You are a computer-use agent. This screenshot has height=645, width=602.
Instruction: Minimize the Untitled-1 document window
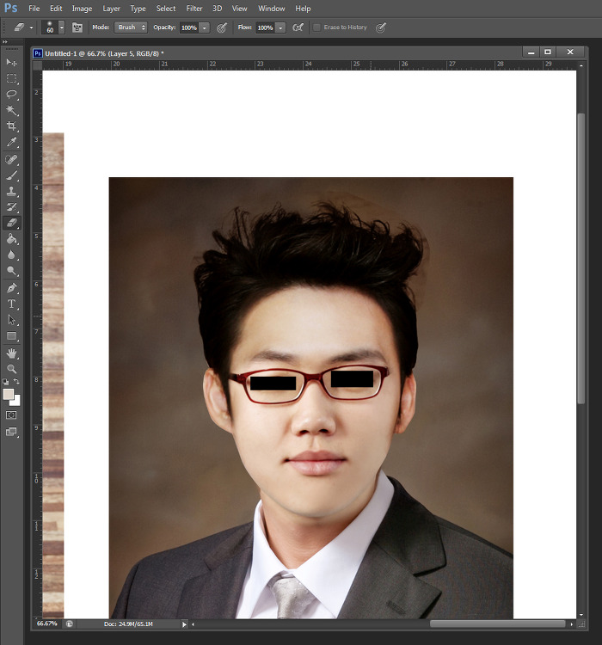tap(531, 52)
